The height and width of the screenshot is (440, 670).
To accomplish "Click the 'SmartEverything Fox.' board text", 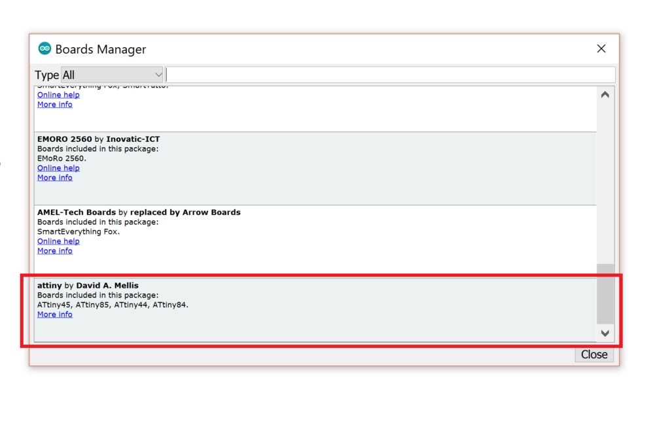I will tap(79, 231).
